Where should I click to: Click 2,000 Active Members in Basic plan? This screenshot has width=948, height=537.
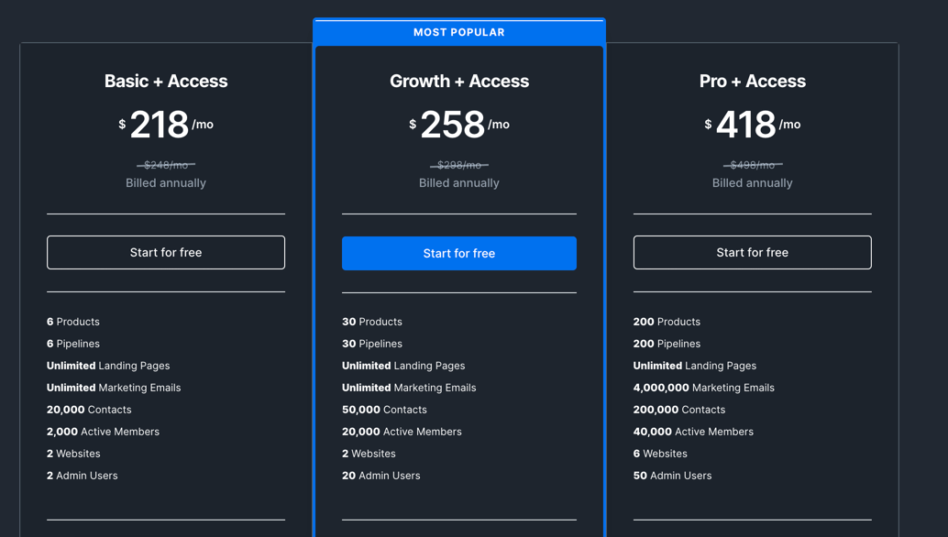pos(103,432)
